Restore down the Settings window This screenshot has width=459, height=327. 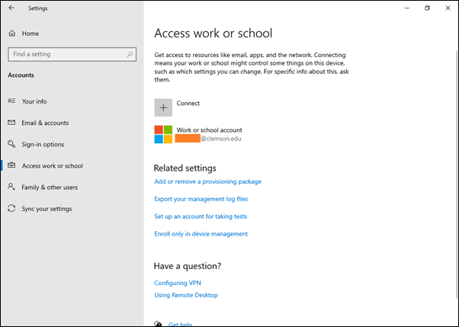tap(427, 8)
